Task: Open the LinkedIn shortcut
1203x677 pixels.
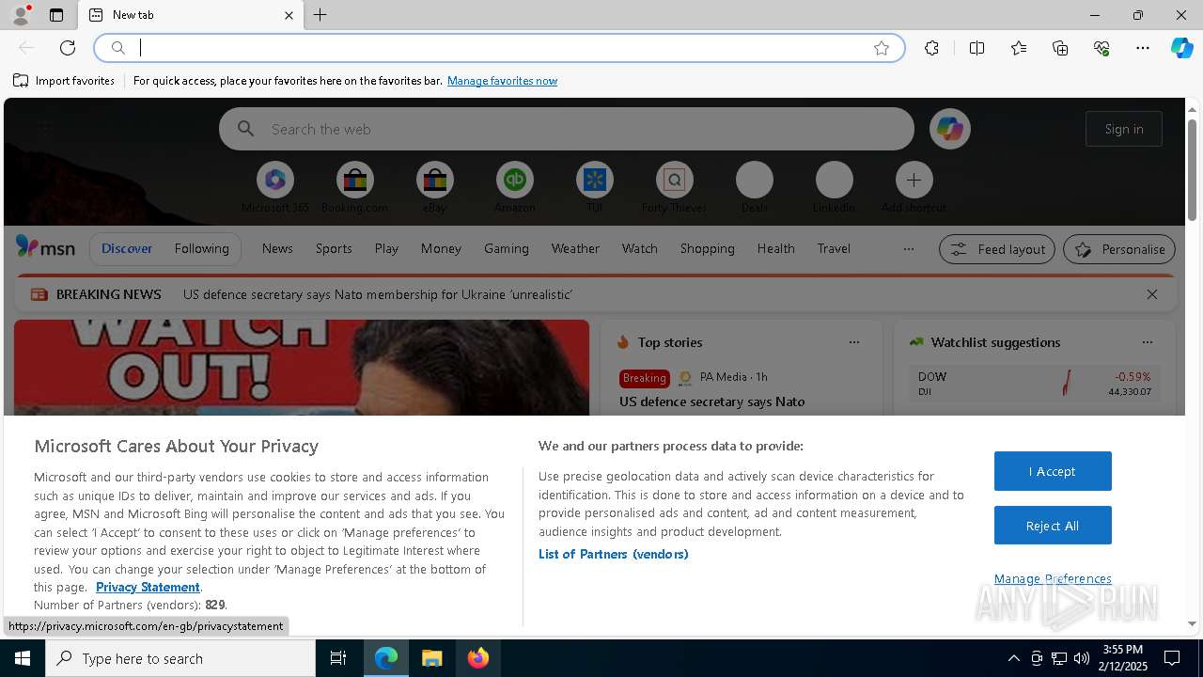Action: (x=834, y=187)
